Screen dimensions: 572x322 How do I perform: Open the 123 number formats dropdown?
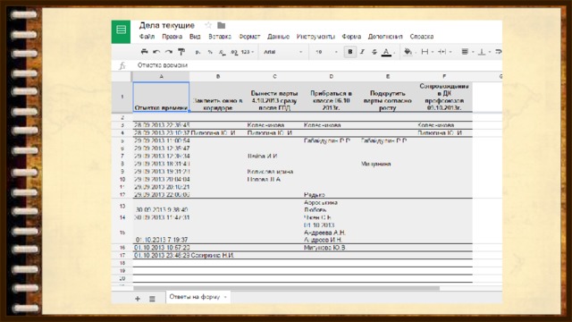pyautogui.click(x=248, y=52)
